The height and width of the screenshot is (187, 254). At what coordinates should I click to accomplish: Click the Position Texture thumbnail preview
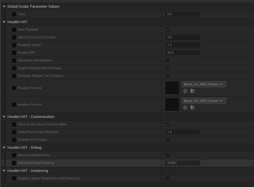pos(172,88)
